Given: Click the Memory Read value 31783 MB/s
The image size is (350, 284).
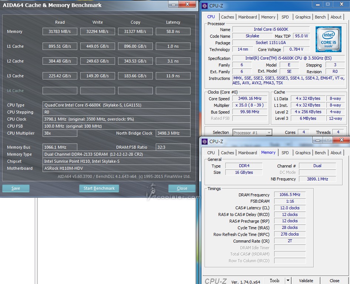Looking at the screenshot, I should click(60, 31).
